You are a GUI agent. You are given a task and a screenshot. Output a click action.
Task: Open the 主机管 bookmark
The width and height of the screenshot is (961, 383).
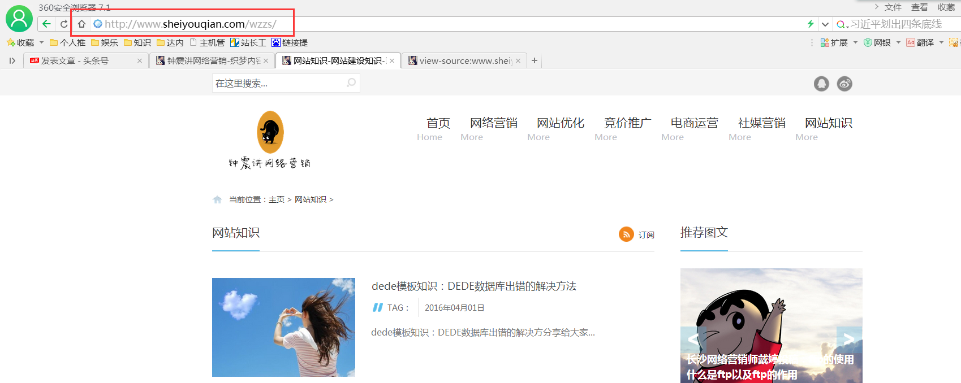click(207, 42)
